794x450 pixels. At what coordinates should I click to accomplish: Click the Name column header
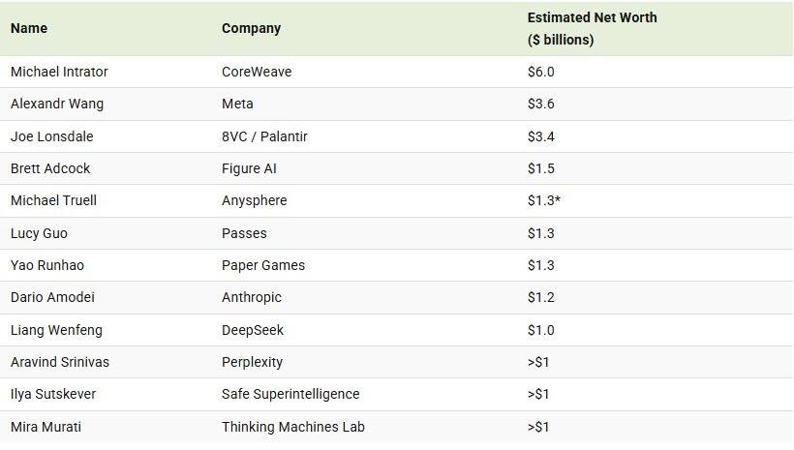point(29,28)
